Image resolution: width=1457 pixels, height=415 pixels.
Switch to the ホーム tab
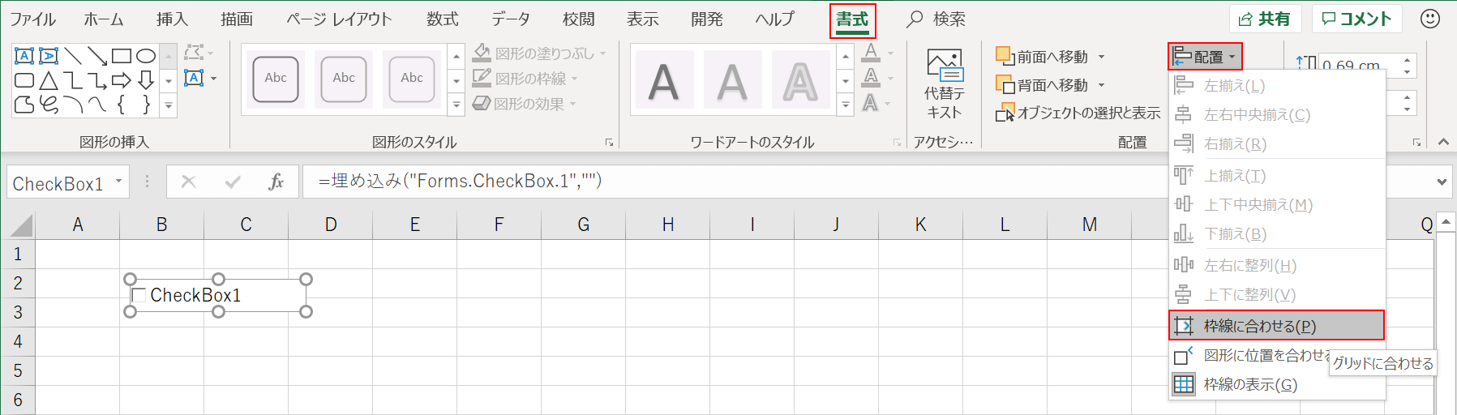tap(104, 19)
